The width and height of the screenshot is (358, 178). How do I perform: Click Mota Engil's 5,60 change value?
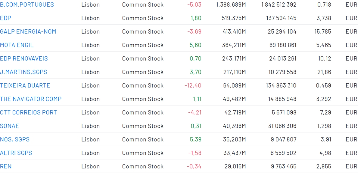pyautogui.click(x=195, y=45)
